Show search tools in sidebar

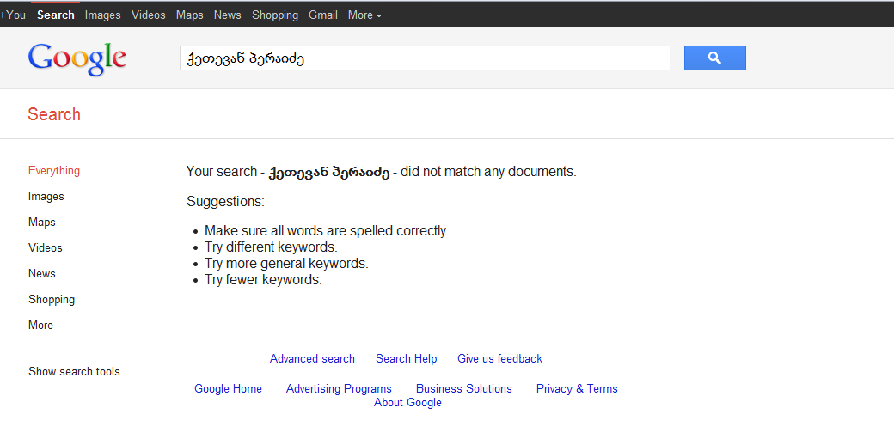point(74,371)
